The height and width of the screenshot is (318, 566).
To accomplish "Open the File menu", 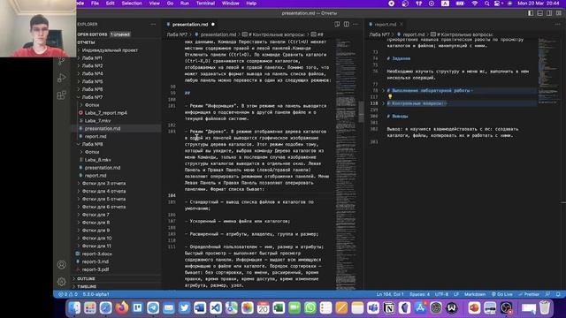I will click(x=95, y=4).
